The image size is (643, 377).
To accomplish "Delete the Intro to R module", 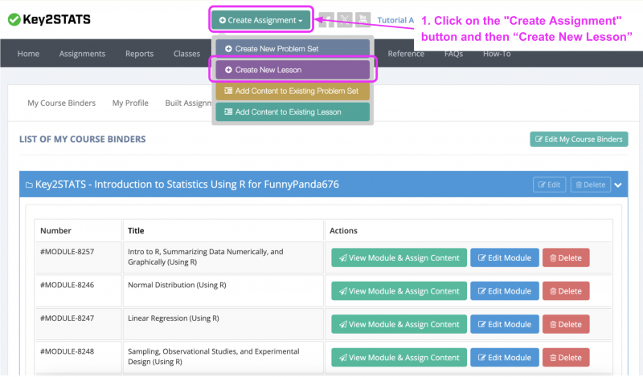I will pyautogui.click(x=565, y=257).
